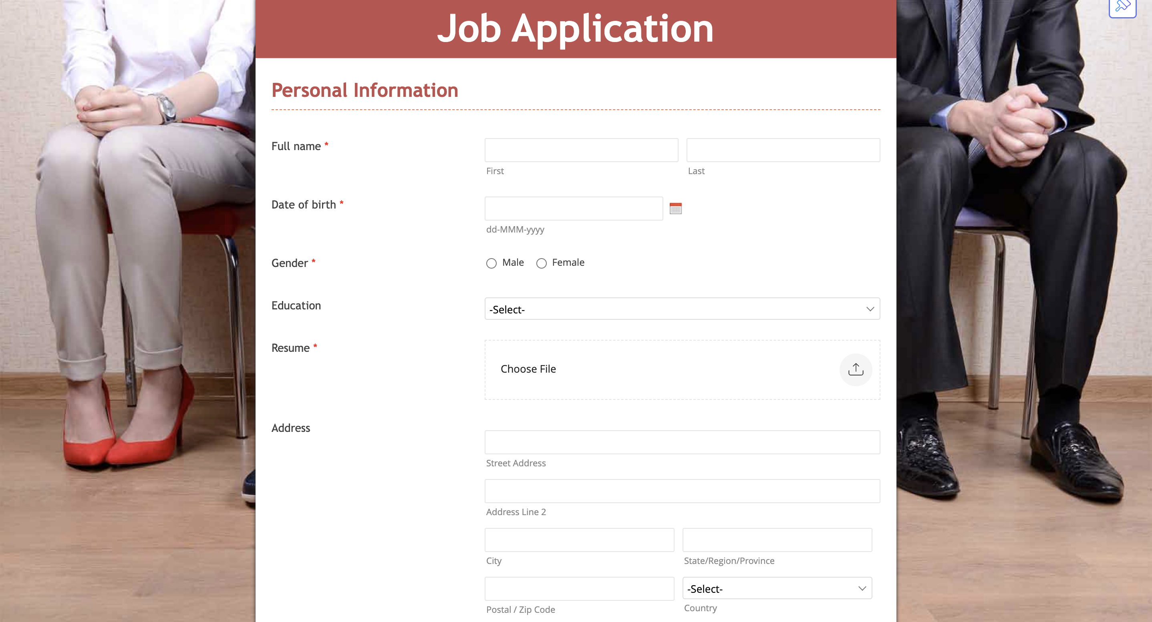1152x622 pixels.
Task: Click the Street Address input field
Action: point(682,442)
